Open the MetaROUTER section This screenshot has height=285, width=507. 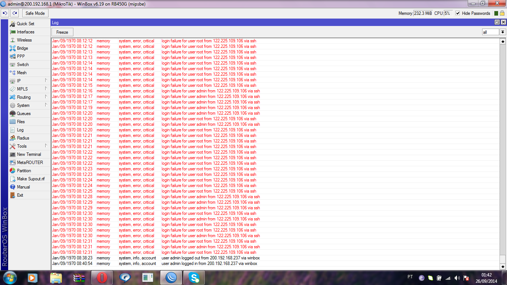[x=29, y=163]
